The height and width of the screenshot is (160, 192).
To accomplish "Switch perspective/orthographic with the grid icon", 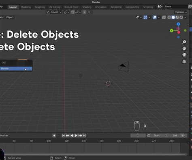I will (184, 61).
